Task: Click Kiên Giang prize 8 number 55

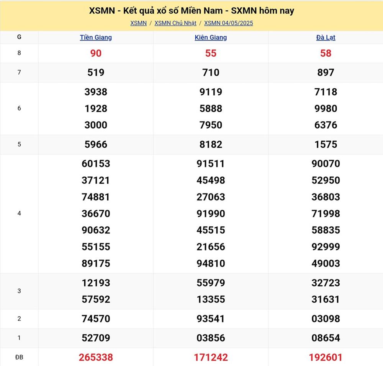Action: pyautogui.click(x=211, y=53)
